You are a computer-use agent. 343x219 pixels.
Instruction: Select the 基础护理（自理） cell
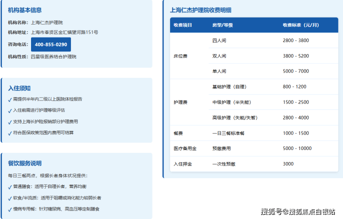(229, 87)
